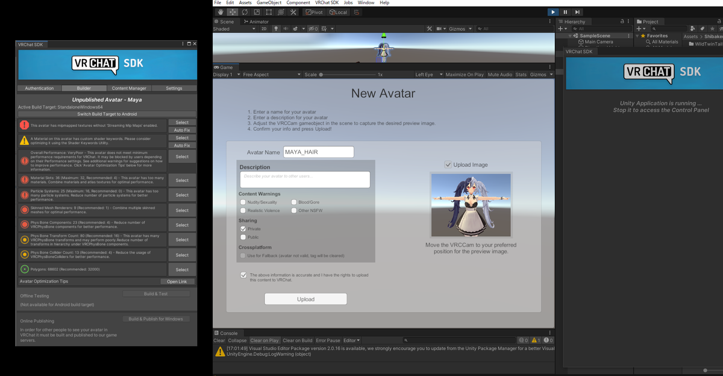Toggle Console warning count filter
The width and height of the screenshot is (723, 376).
tap(536, 340)
